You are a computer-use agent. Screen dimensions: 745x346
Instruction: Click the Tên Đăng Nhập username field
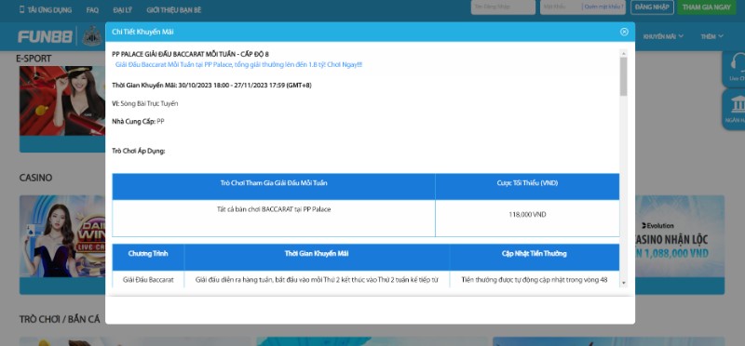click(503, 7)
